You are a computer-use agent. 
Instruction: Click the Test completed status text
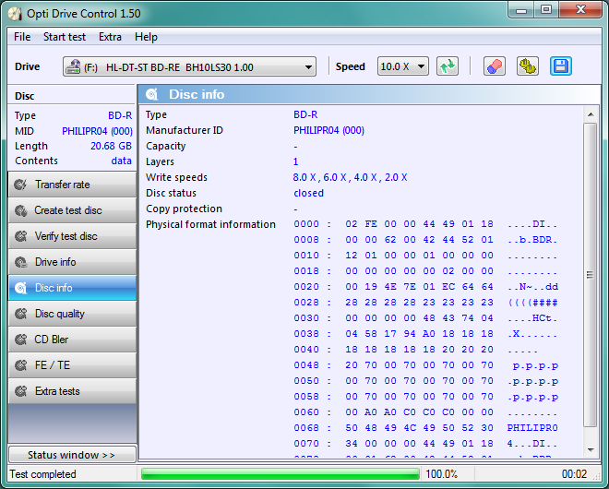[x=42, y=474]
